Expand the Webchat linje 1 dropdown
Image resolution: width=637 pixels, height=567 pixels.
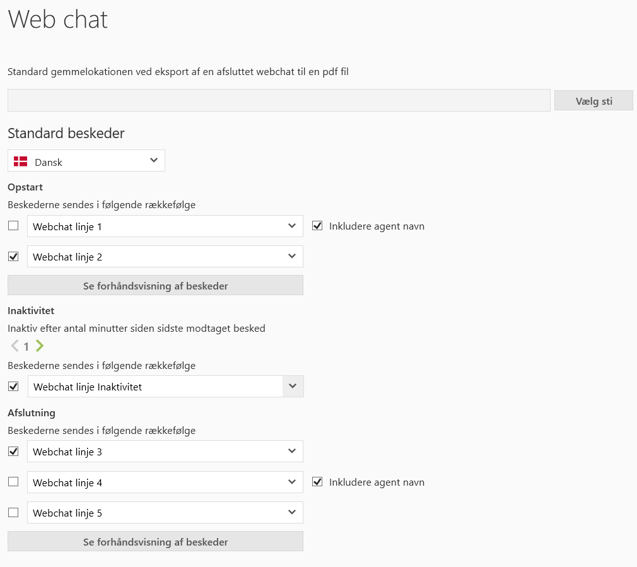pyautogui.click(x=291, y=226)
